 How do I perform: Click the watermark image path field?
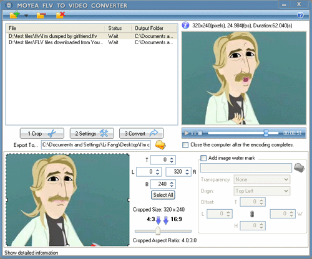[x=246, y=167]
